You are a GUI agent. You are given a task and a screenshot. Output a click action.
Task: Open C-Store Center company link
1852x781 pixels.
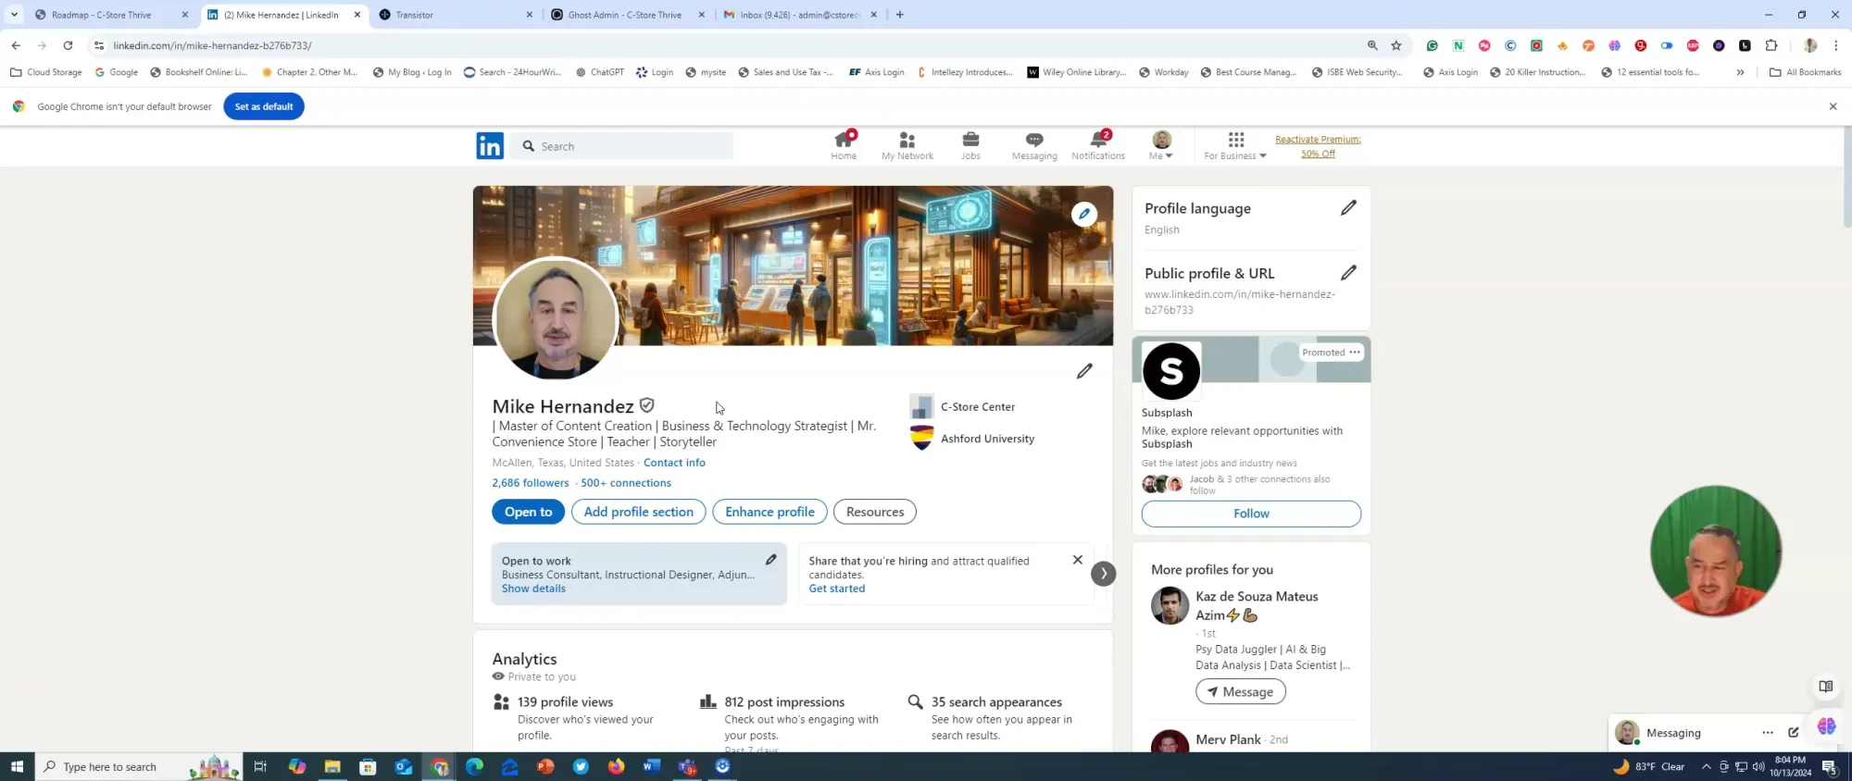point(963,407)
